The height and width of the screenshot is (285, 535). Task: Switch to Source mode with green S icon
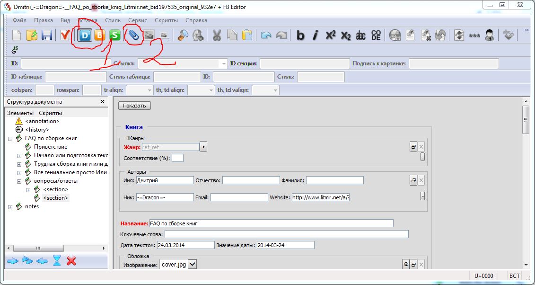point(114,36)
